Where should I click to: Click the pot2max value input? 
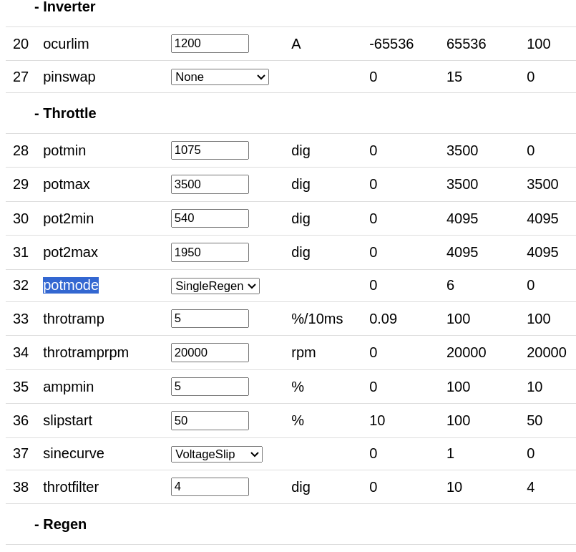(x=210, y=252)
